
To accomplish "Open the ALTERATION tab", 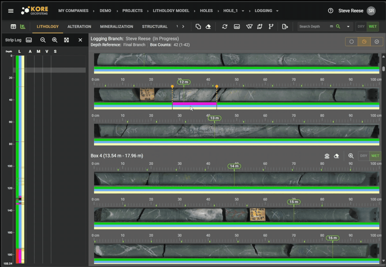I will (79, 27).
